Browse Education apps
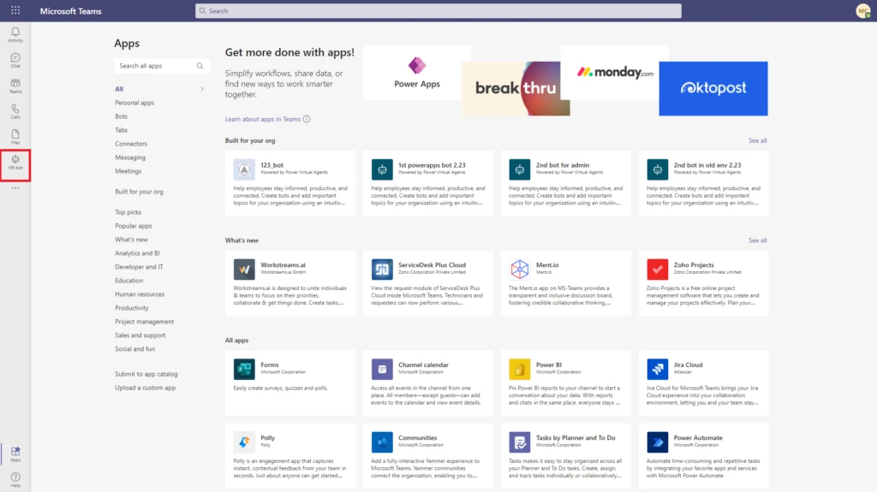 point(129,281)
